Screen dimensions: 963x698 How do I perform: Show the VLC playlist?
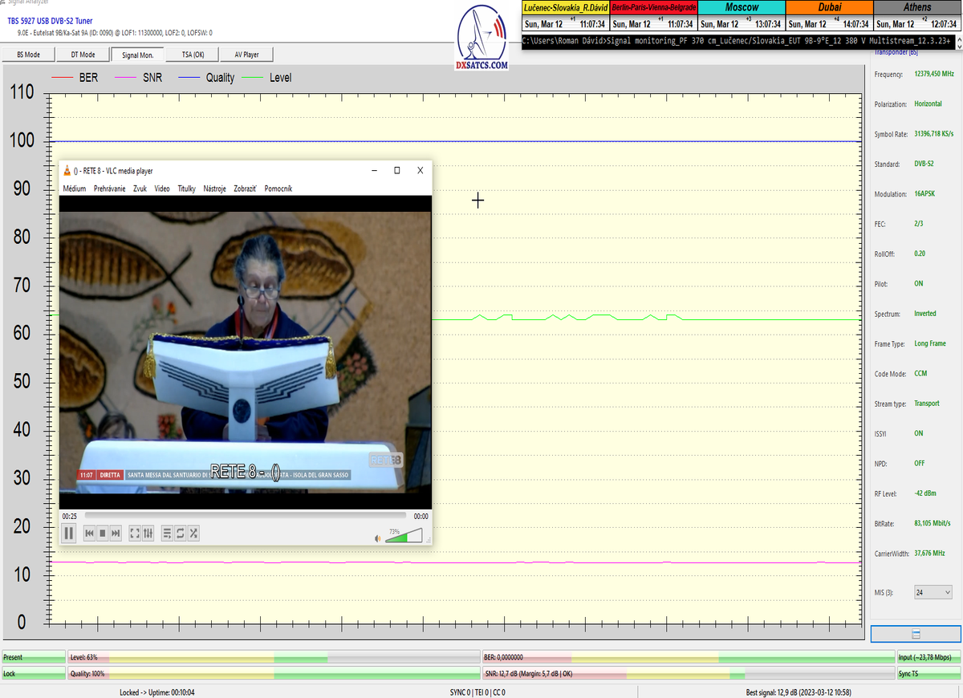(167, 533)
